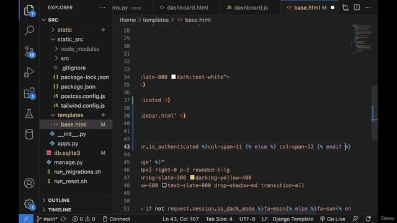Click the templates breadcrumb
The height and width of the screenshot is (223, 397).
point(156,20)
